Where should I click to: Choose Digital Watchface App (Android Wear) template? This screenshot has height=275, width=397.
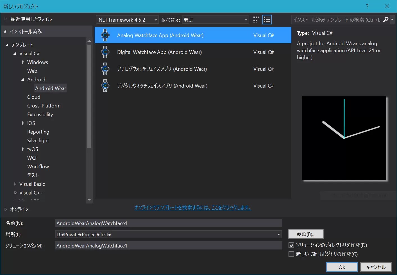193,52
